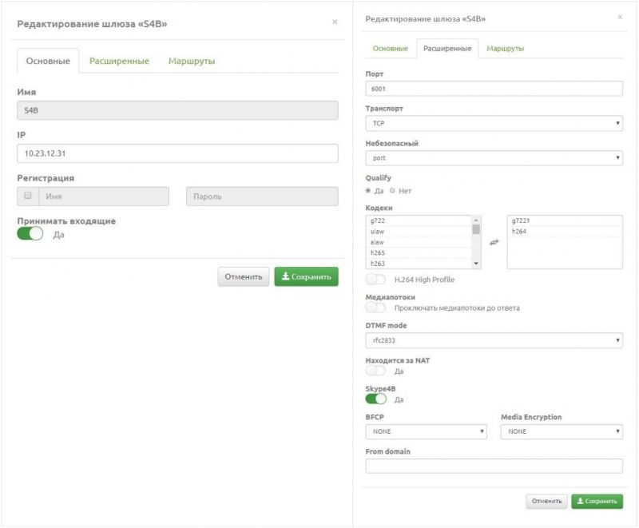Close the right gateway editing dialog
This screenshot has width=639, height=528.
click(x=620, y=17)
